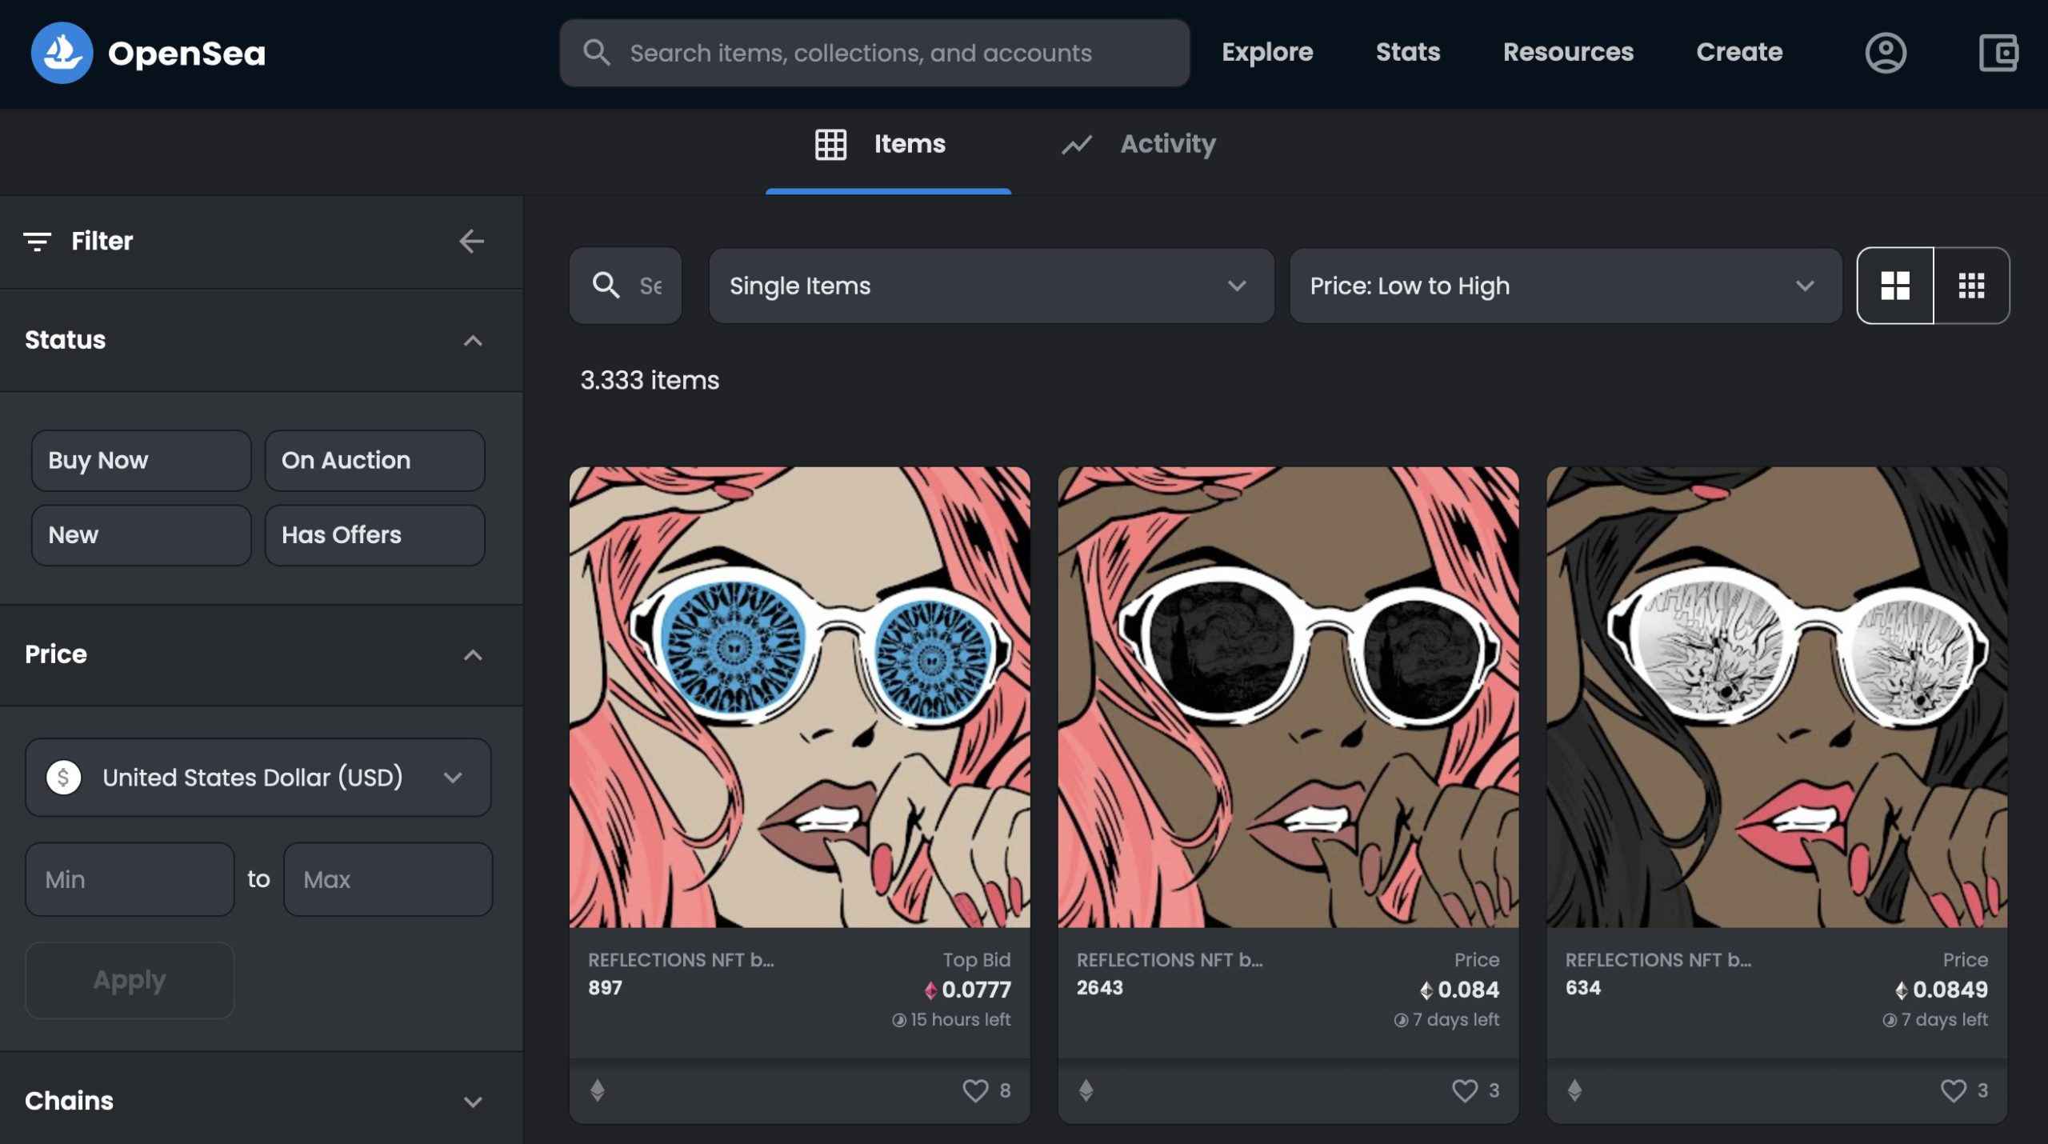Click the Create link
The image size is (2048, 1144).
1739,53
